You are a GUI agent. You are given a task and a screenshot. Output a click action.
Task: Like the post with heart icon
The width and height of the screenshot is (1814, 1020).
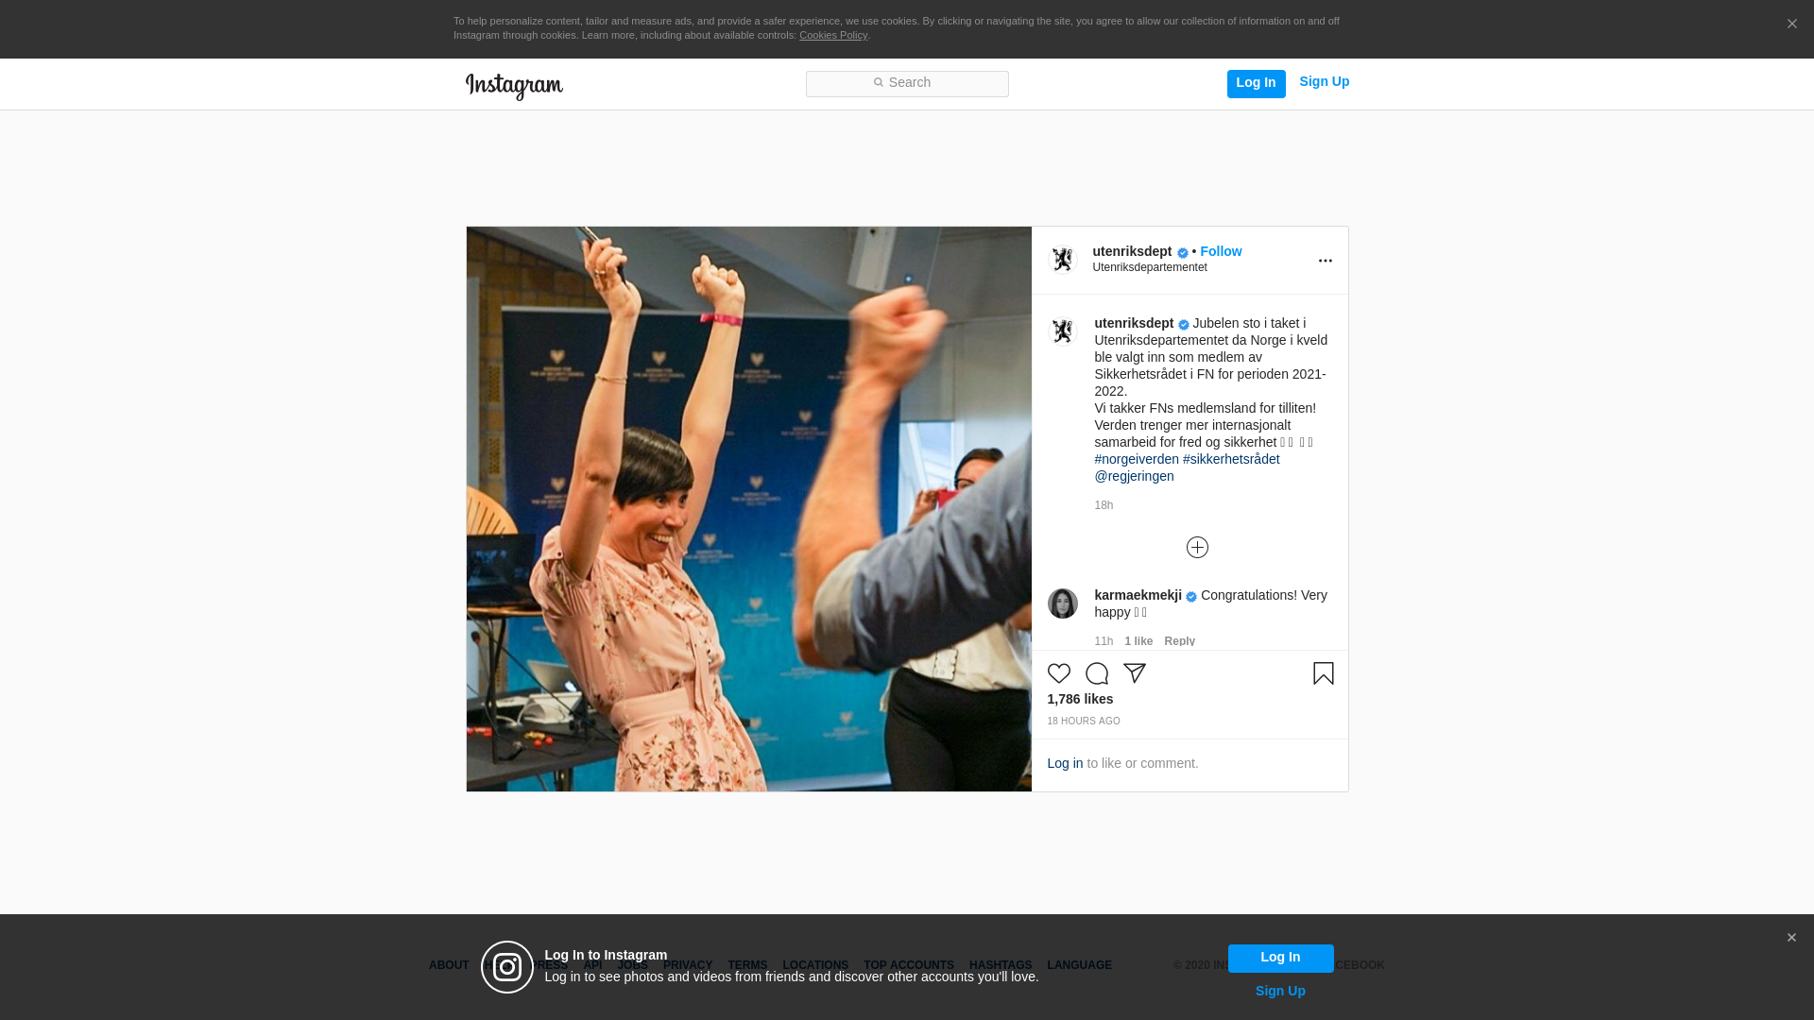(x=1058, y=673)
